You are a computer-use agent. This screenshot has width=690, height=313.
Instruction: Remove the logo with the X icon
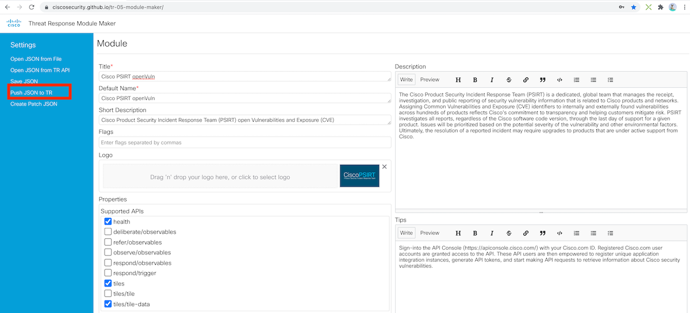click(x=385, y=167)
